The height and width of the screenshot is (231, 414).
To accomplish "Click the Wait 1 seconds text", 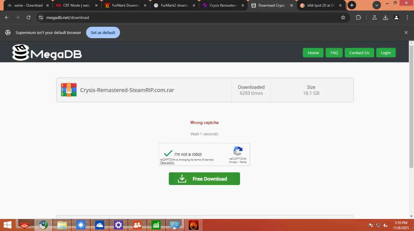I will [204, 134].
